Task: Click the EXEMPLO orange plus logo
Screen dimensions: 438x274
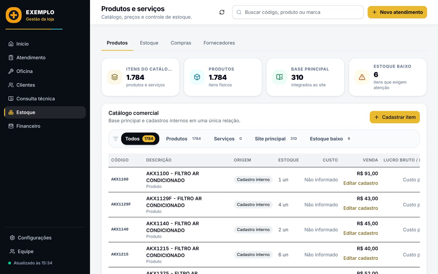Action: [14, 15]
